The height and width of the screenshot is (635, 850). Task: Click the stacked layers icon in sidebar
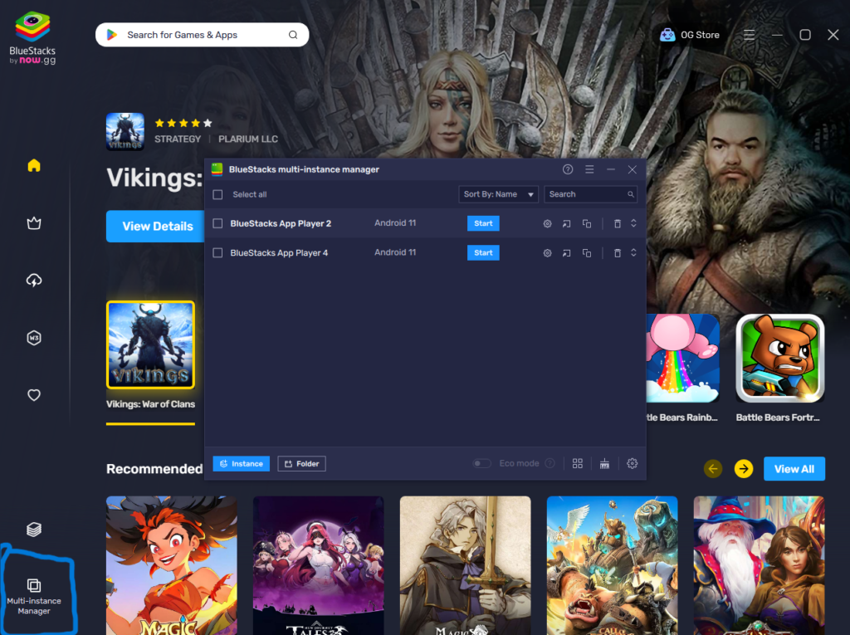pyautogui.click(x=34, y=529)
